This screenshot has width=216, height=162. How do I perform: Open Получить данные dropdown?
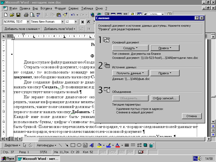[x=130, y=73]
